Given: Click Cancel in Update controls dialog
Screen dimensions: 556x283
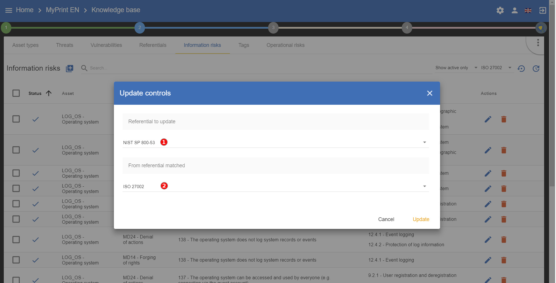Looking at the screenshot, I should pyautogui.click(x=386, y=219).
